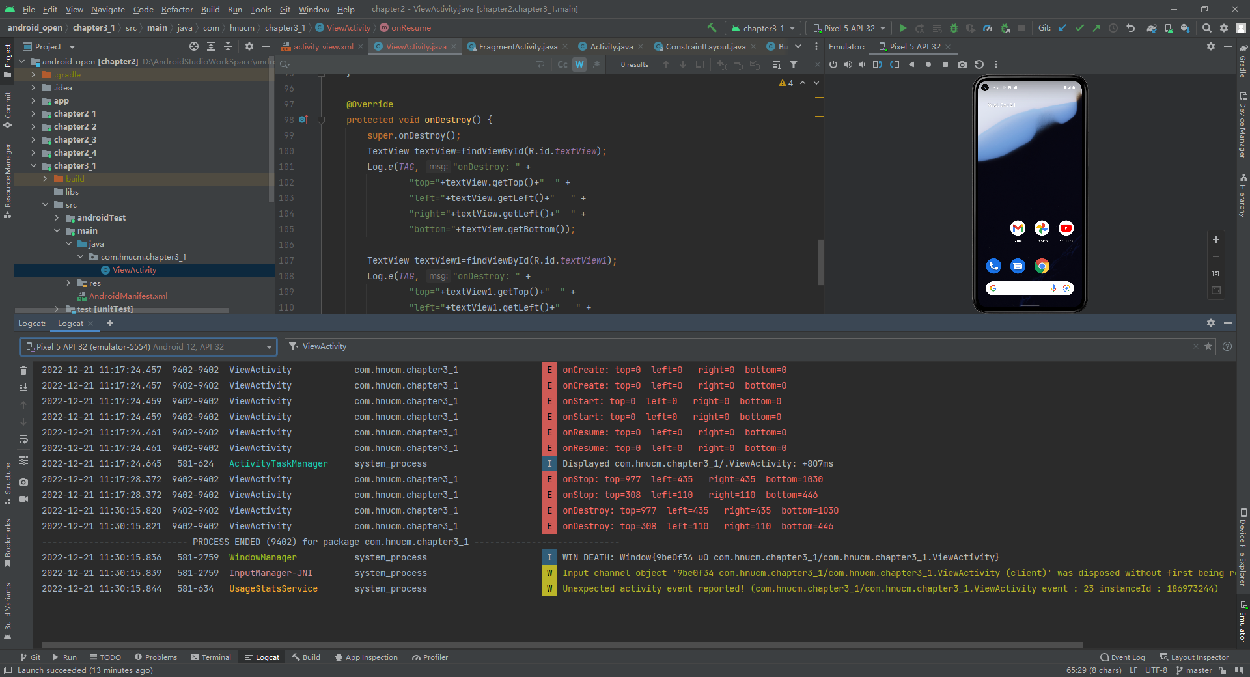Show hidden editor tabs chevron
The image size is (1250, 677).
coord(798,46)
